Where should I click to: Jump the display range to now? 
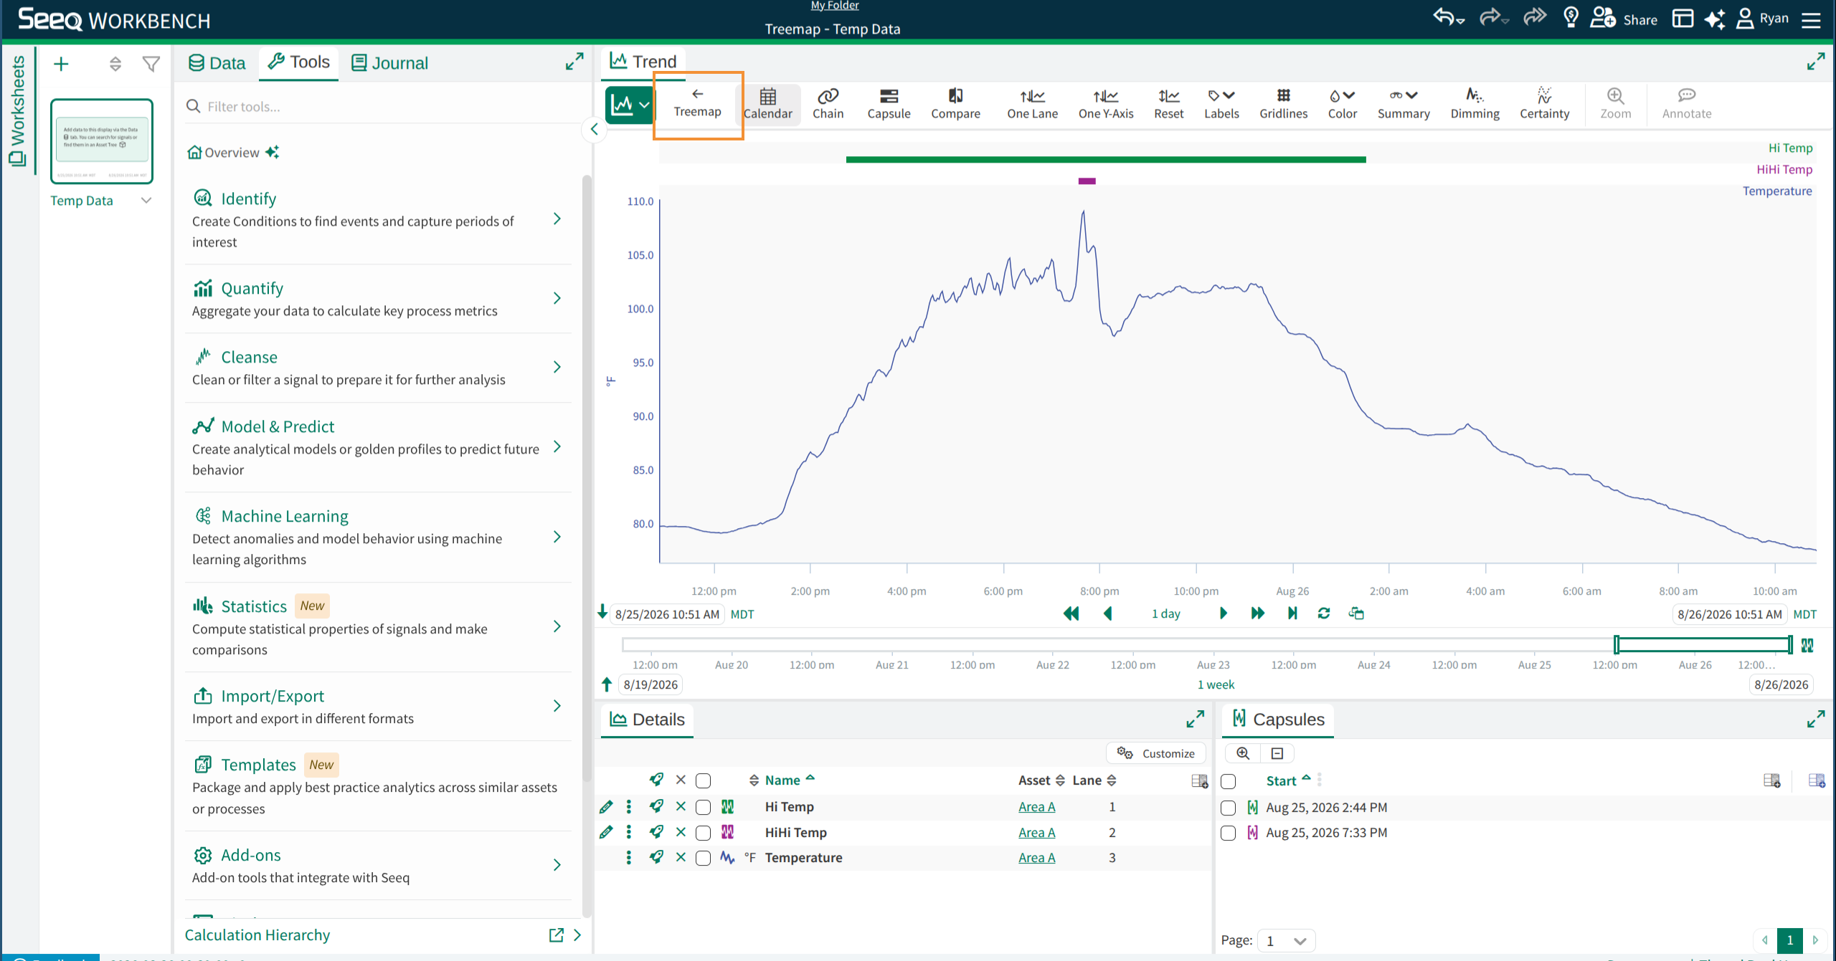pos(1292,613)
